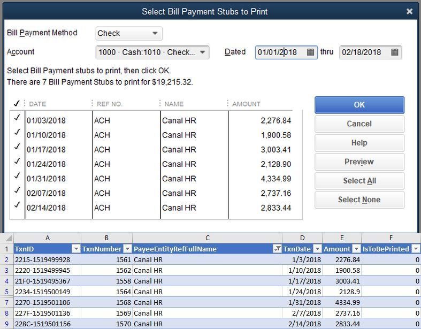
Task: Close the Select Bill Payment Stubs dialog
Action: [x=409, y=11]
